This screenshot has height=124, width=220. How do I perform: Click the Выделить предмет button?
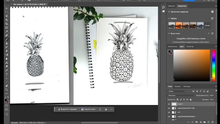click(x=68, y=109)
